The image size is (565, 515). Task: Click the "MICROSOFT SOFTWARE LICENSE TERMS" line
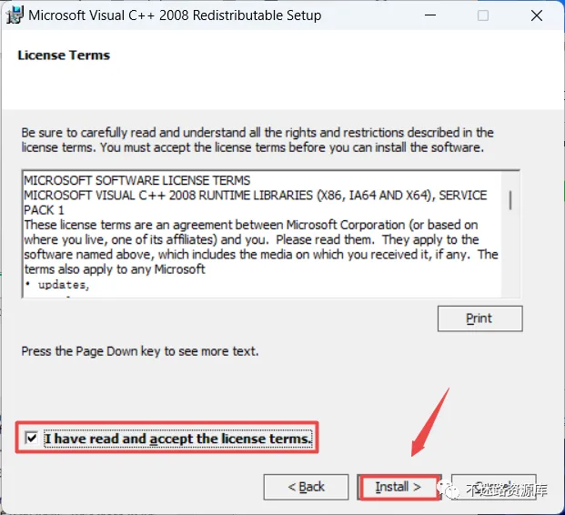point(136,180)
